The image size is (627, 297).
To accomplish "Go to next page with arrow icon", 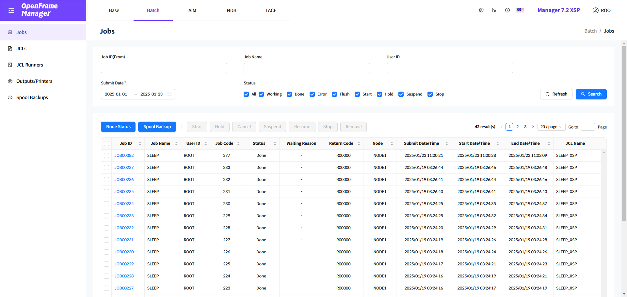I will coord(533,127).
